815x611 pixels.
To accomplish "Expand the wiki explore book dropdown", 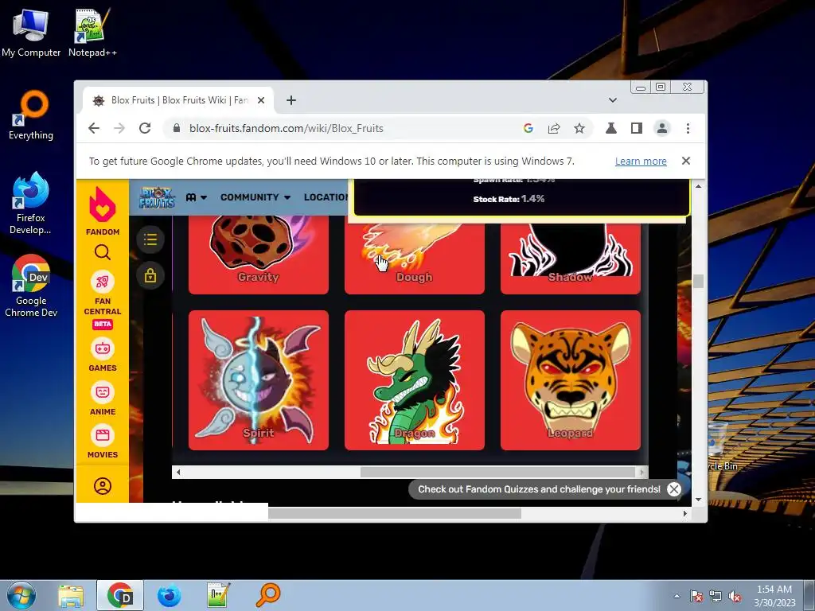I will pos(197,197).
